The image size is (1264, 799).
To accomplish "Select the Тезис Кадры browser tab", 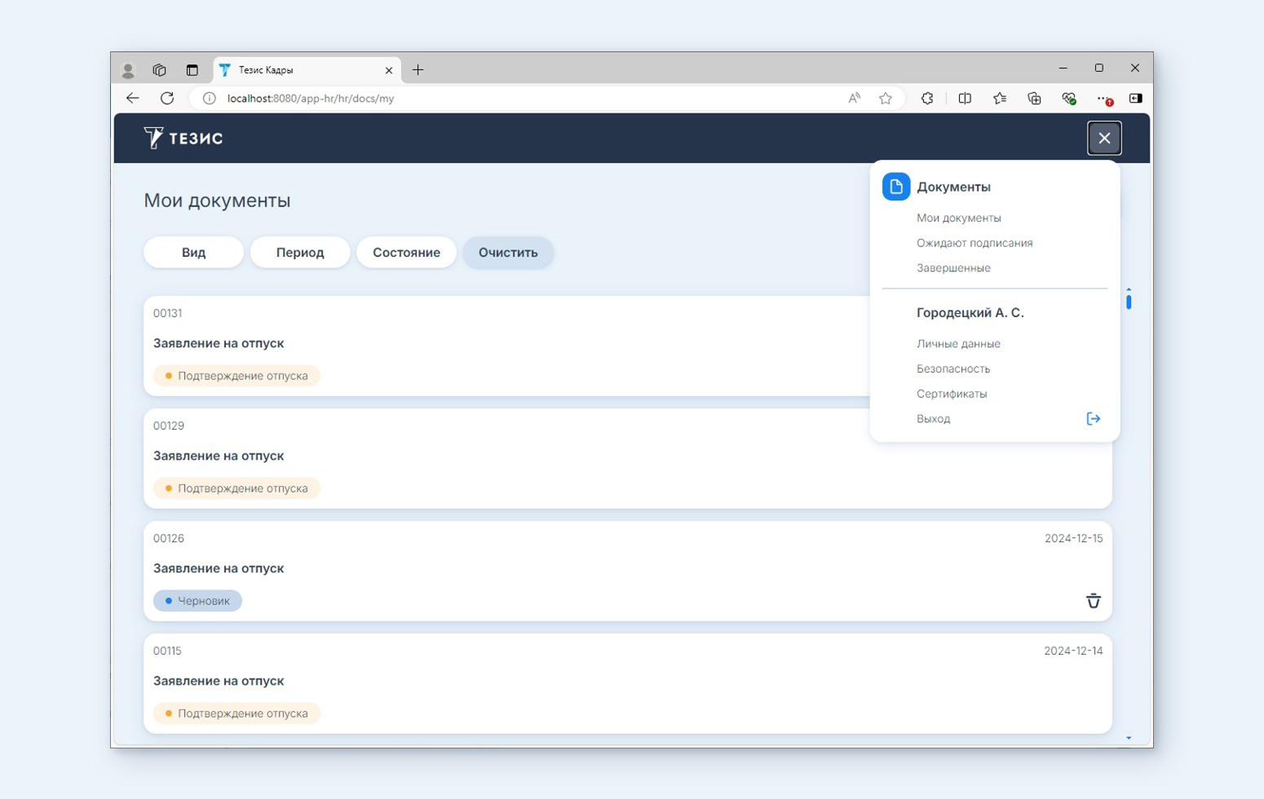I will pyautogui.click(x=307, y=70).
